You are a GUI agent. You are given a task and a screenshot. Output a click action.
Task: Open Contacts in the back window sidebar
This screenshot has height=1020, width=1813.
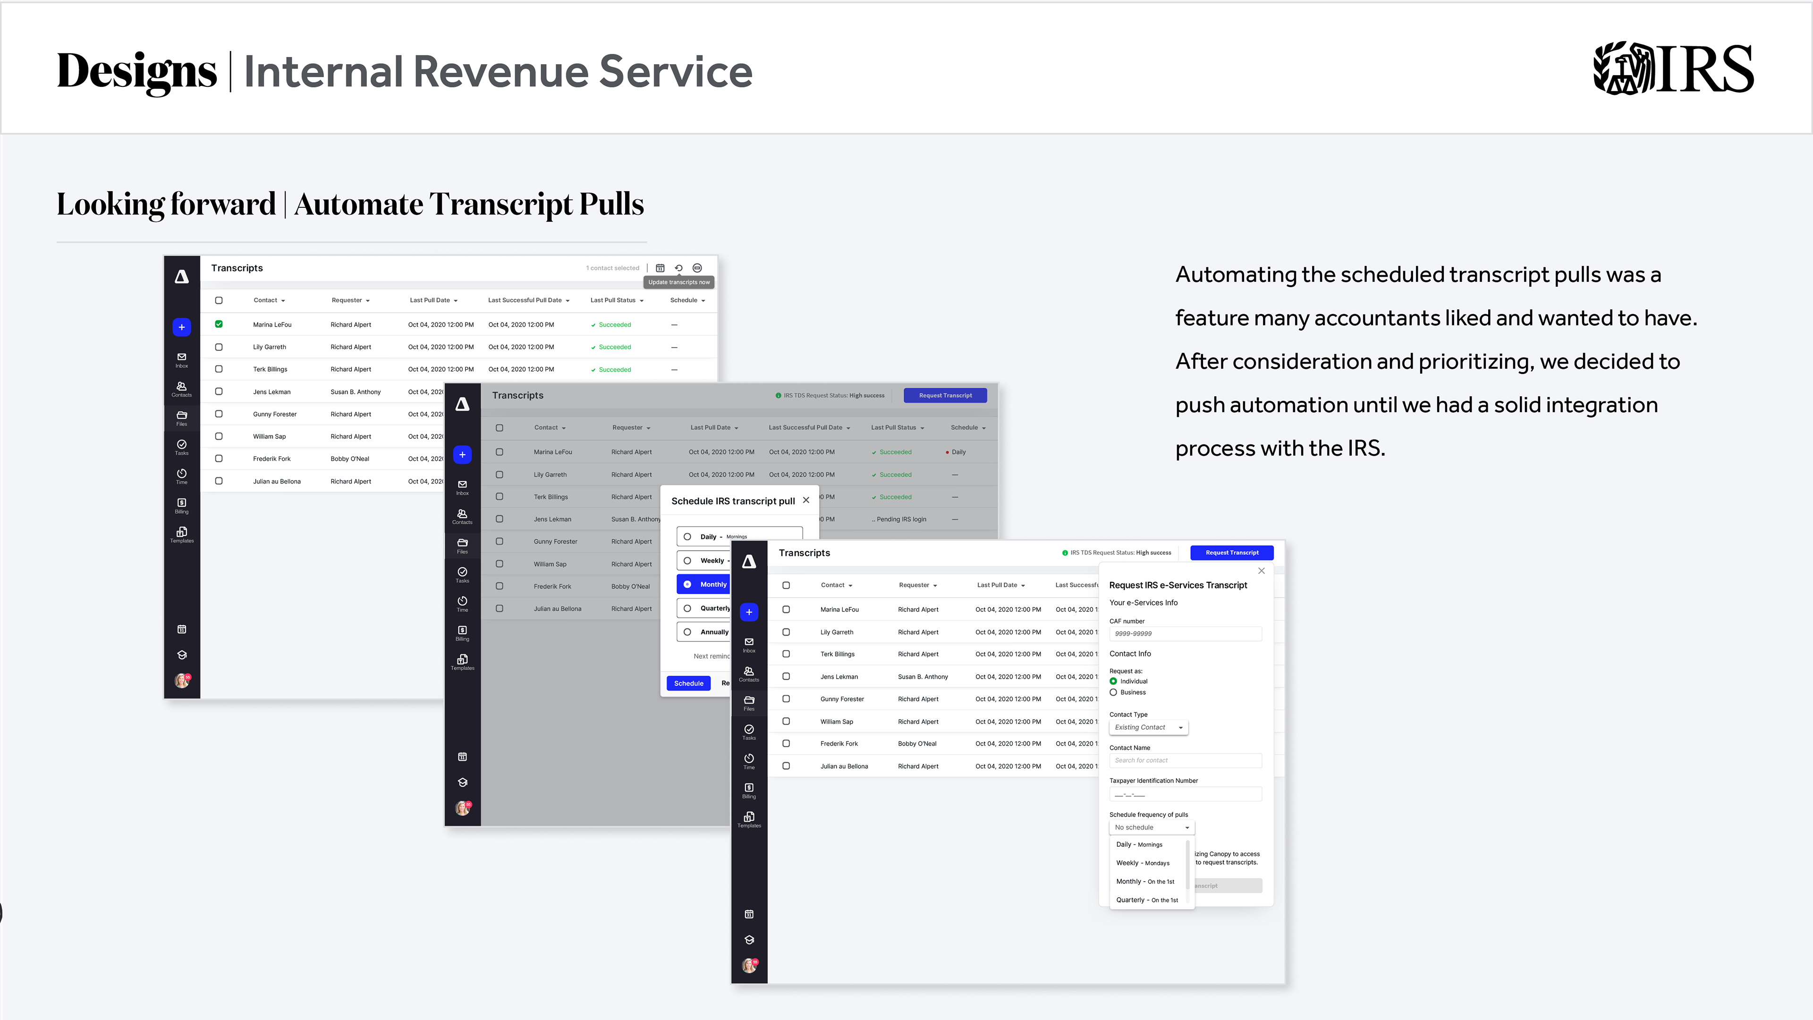[182, 389]
